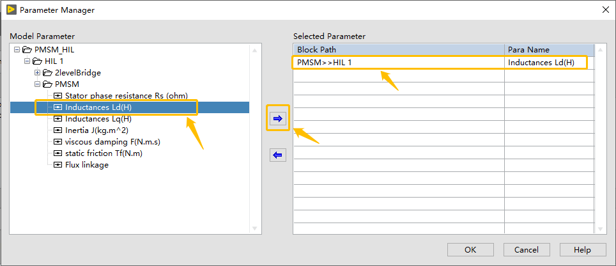Click the viscous damping parameter icon
The width and height of the screenshot is (616, 266).
58,142
